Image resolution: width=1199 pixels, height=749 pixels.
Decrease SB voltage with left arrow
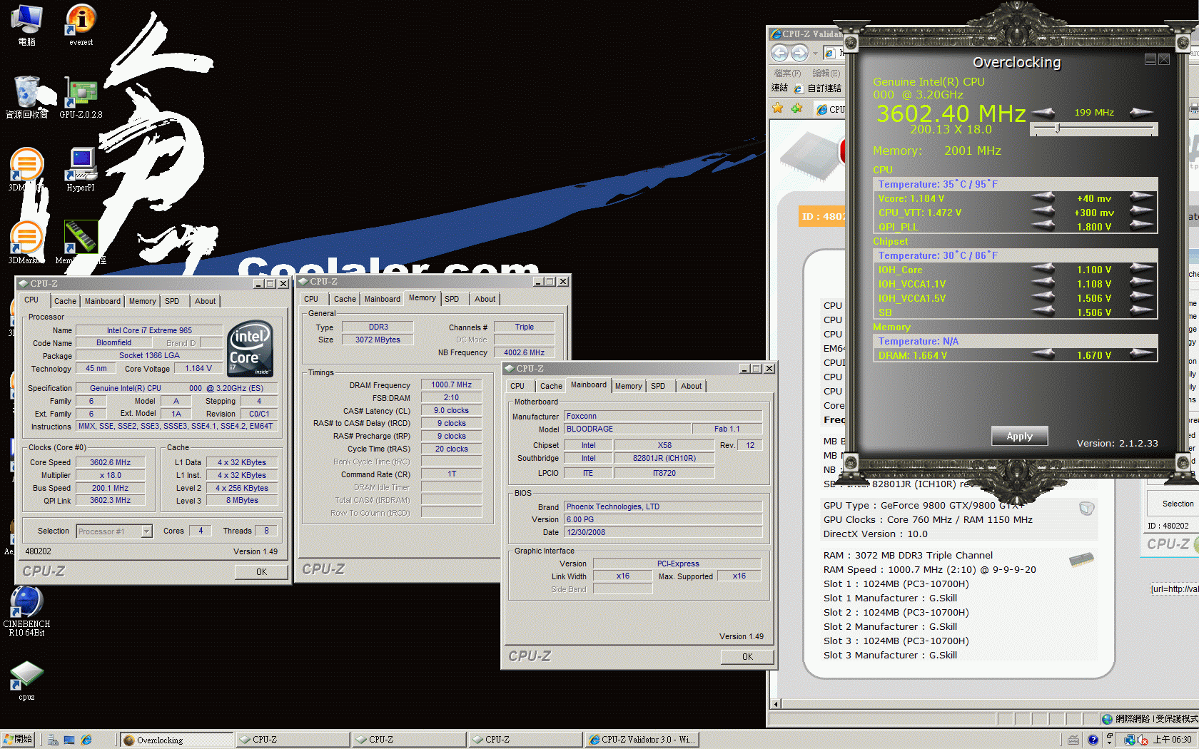1043,312
